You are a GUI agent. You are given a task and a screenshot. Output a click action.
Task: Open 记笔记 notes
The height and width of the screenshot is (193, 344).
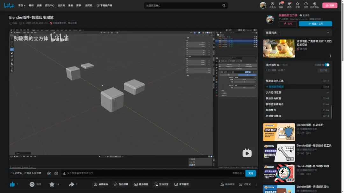click(x=245, y=184)
